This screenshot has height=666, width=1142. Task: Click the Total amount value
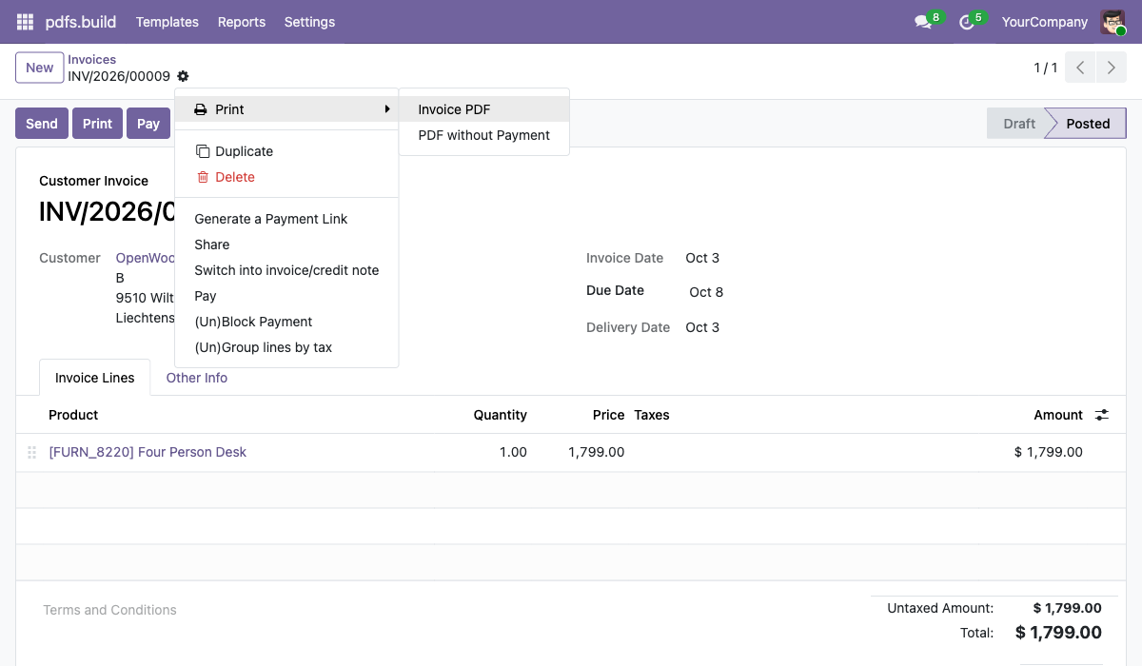point(1059,633)
